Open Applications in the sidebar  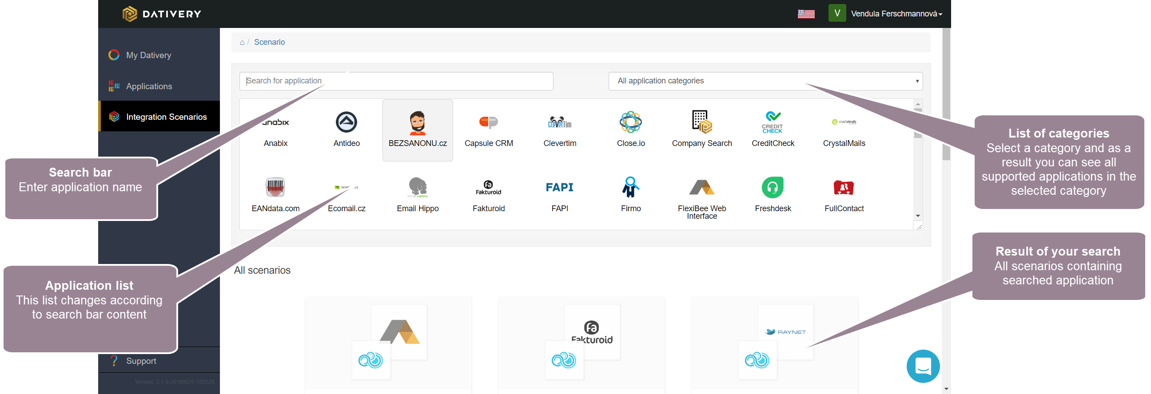(159, 86)
